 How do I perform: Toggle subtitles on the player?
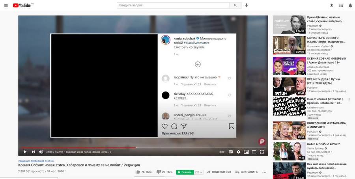click(230, 152)
